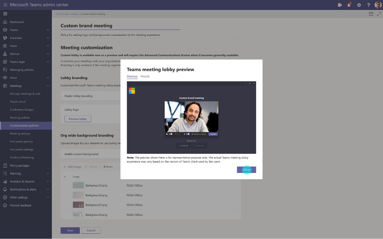383x239 pixels.
Task: Click the Locations globe icon
Action: click(5, 38)
